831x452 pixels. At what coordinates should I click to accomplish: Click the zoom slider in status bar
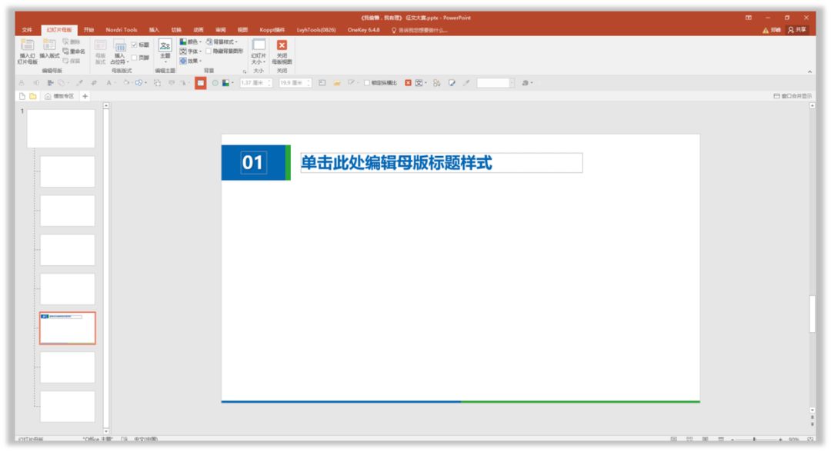click(x=755, y=439)
